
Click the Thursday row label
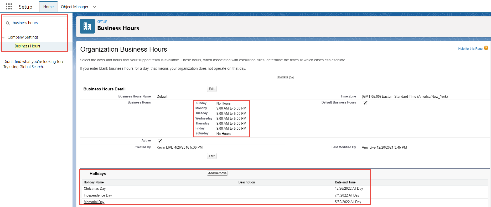pyautogui.click(x=202, y=123)
